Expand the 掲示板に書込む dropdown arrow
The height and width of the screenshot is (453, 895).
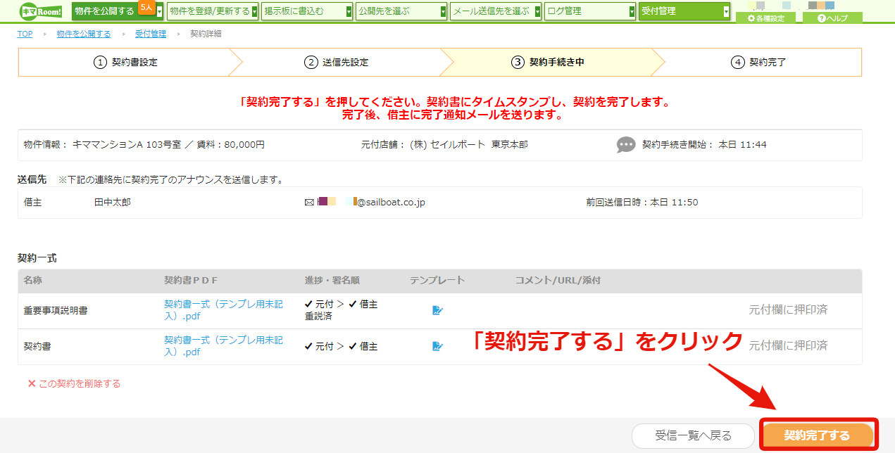pos(349,11)
